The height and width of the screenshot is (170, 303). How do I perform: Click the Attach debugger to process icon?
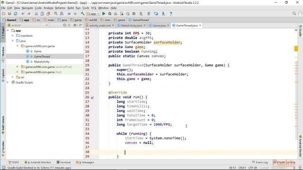[122, 14]
